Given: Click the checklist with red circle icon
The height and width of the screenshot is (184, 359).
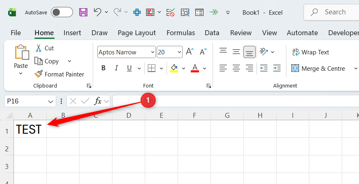Looking at the screenshot, I should click(x=171, y=12).
